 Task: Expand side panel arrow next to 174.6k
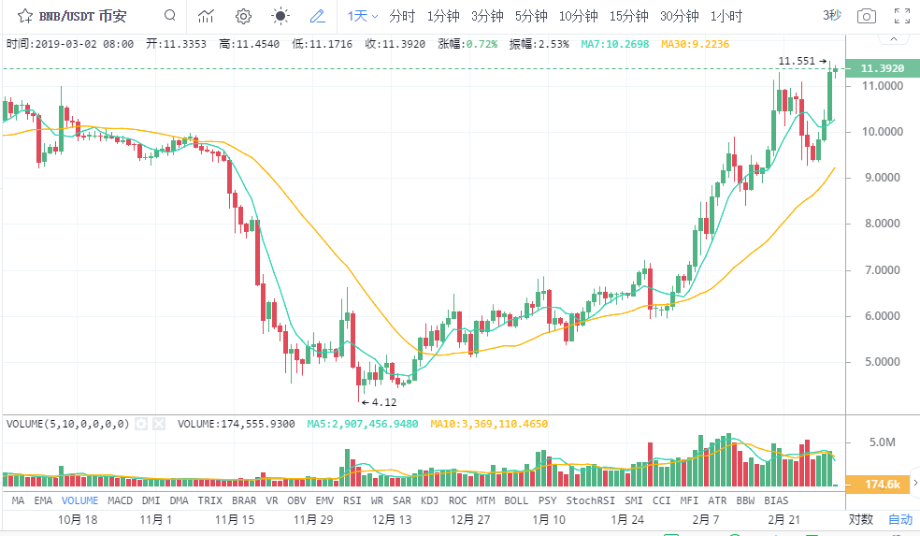914,484
